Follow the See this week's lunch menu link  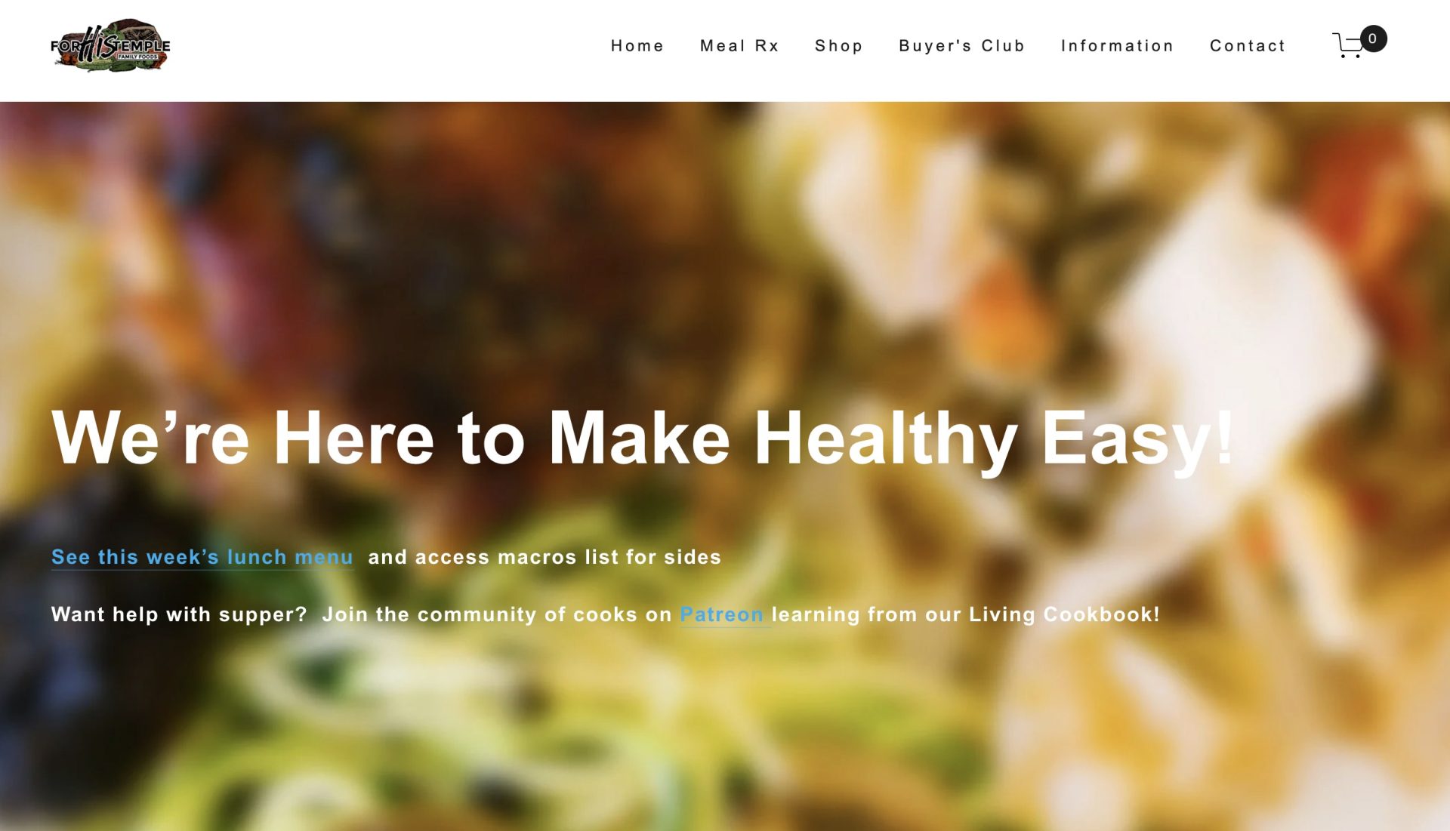pyautogui.click(x=202, y=557)
